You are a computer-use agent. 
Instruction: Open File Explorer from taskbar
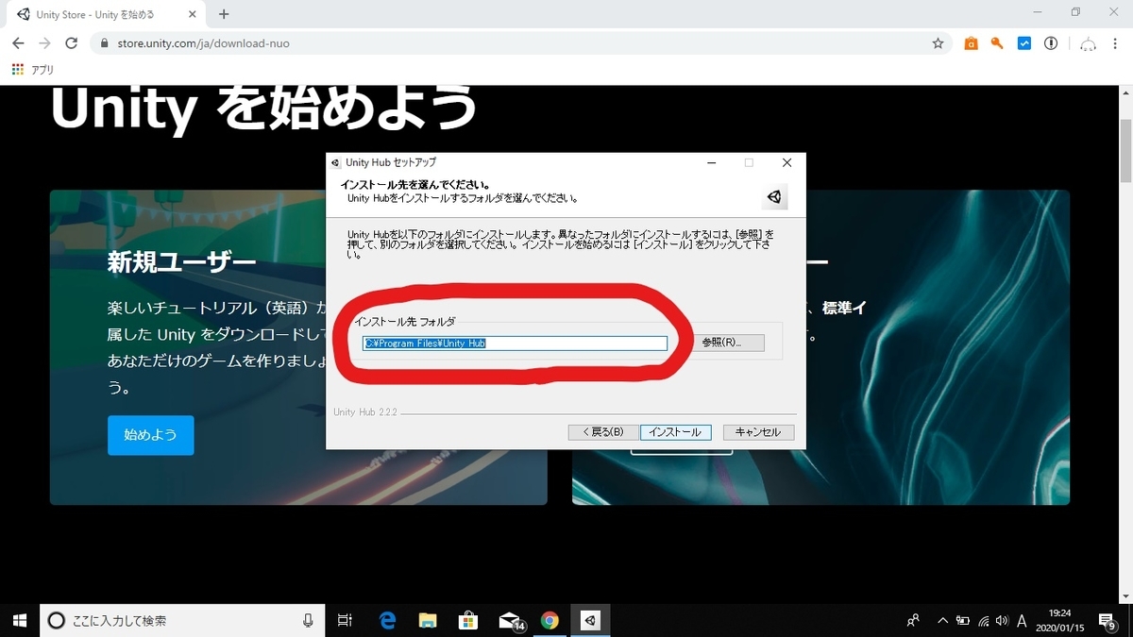click(428, 620)
